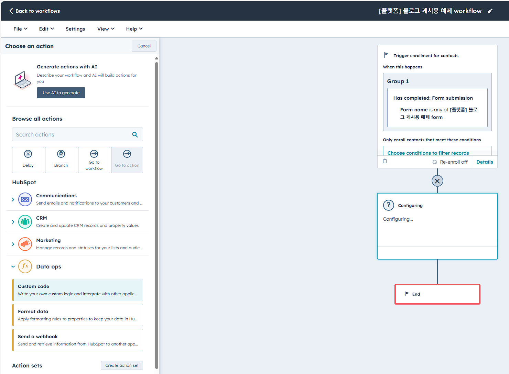Viewport: 509px width, 374px height.
Task: Select the Send a webhook action
Action: click(x=77, y=340)
